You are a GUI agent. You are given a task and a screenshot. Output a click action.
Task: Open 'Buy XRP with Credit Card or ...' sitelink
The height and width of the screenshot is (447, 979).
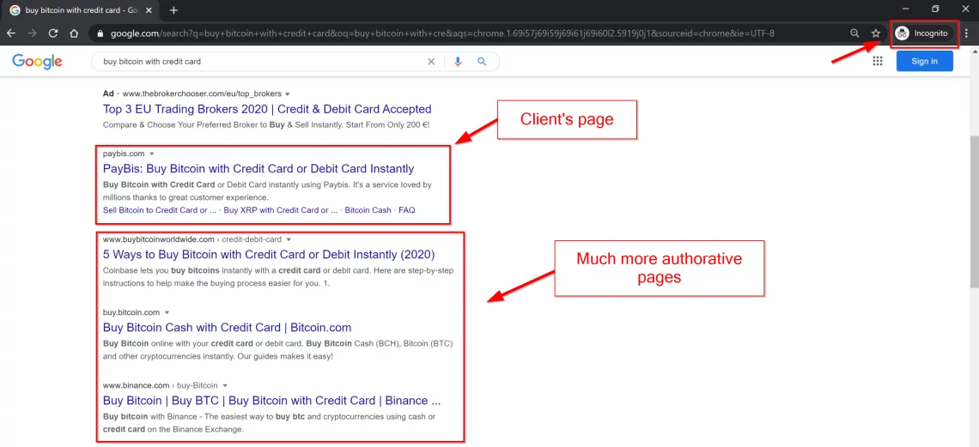tap(280, 210)
